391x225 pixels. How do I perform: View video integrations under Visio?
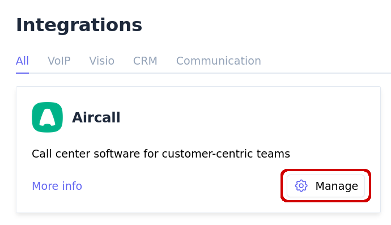(102, 61)
